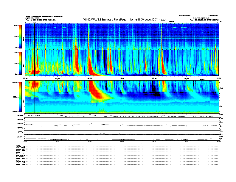Click the TNR status header in the bottom table
This screenshot has width=236, height=182.
[17, 160]
